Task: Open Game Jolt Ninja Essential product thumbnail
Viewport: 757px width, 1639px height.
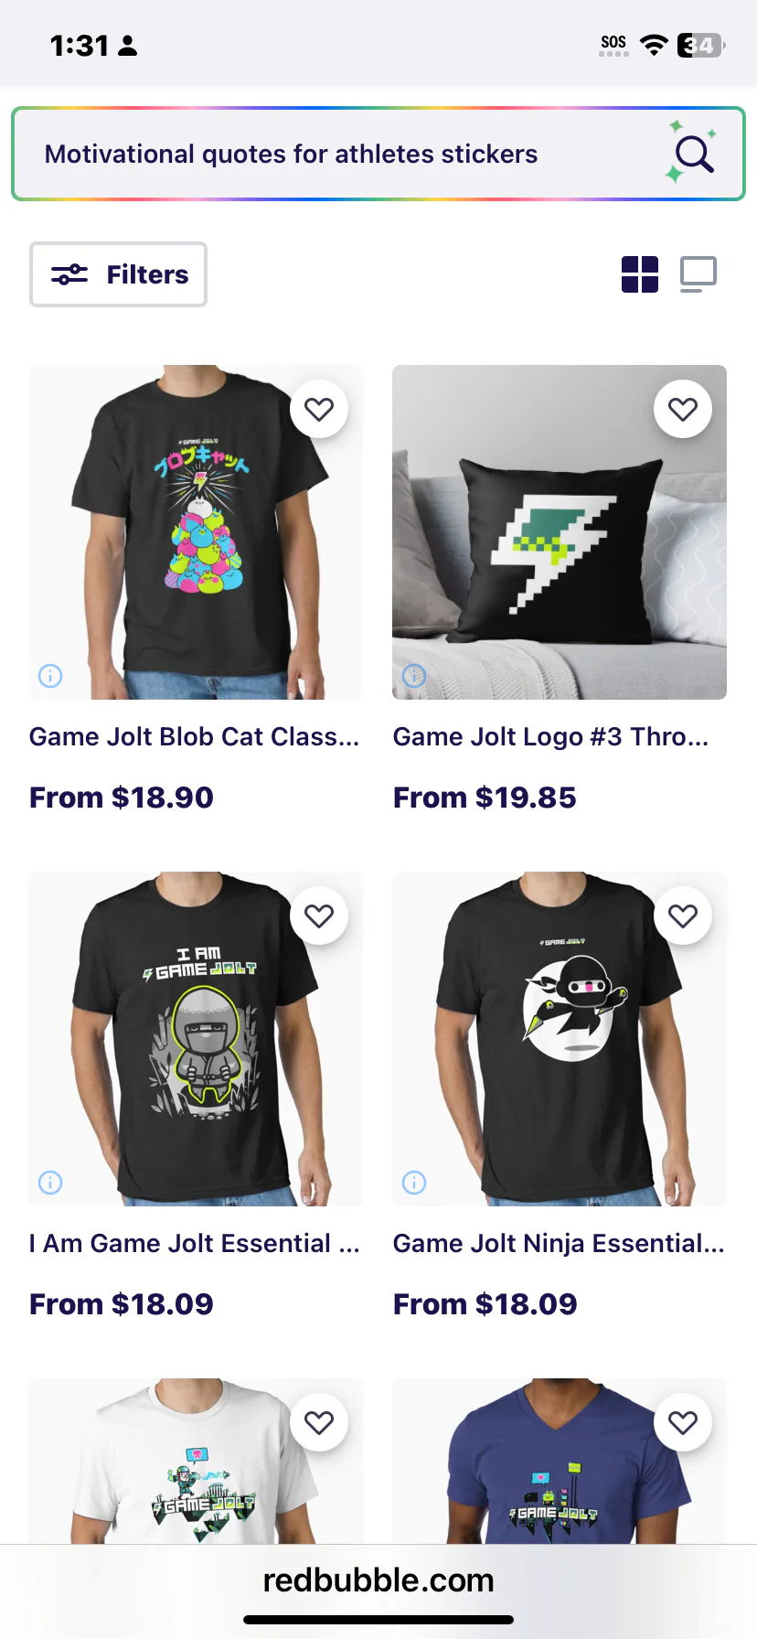Action: [560, 1039]
